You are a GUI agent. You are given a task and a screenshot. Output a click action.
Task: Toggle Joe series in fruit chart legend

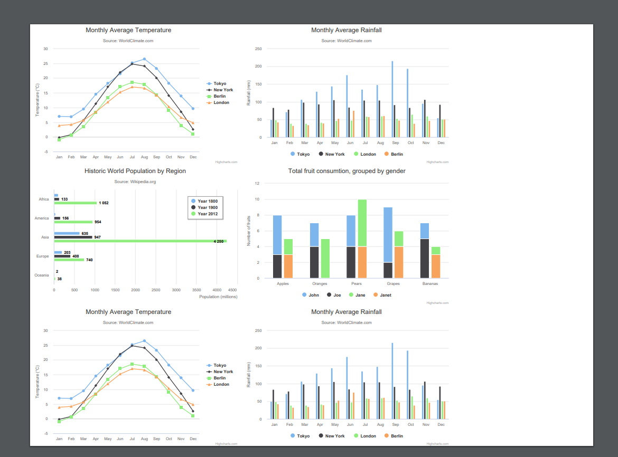tap(334, 295)
